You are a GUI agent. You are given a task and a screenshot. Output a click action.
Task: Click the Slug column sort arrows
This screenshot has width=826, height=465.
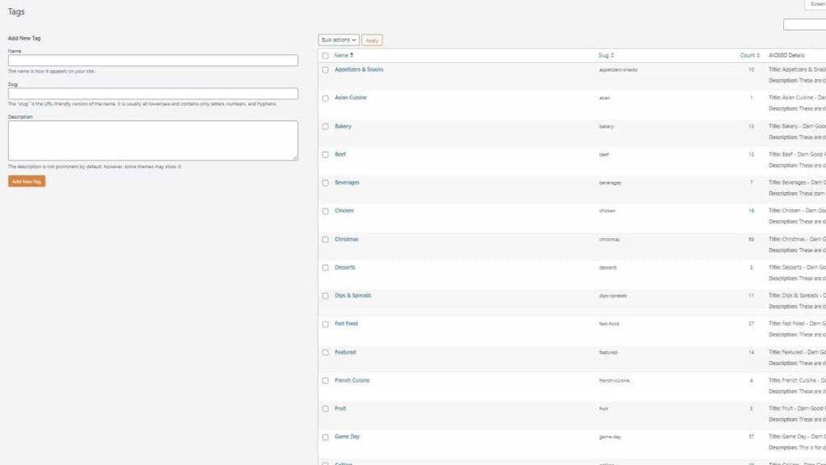click(612, 56)
